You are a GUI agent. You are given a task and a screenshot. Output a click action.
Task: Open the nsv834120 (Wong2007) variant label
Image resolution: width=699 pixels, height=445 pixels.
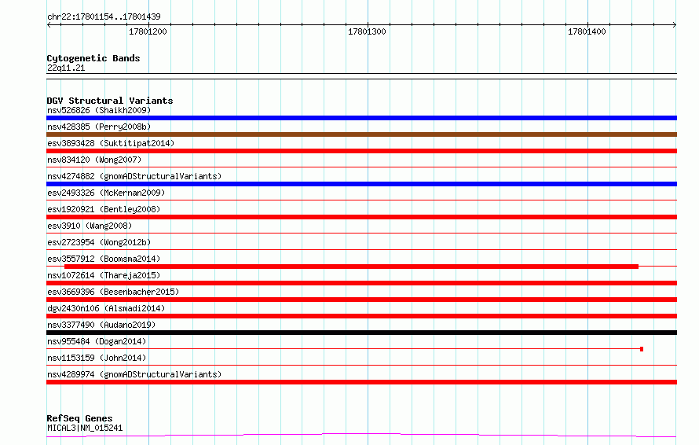click(x=94, y=160)
